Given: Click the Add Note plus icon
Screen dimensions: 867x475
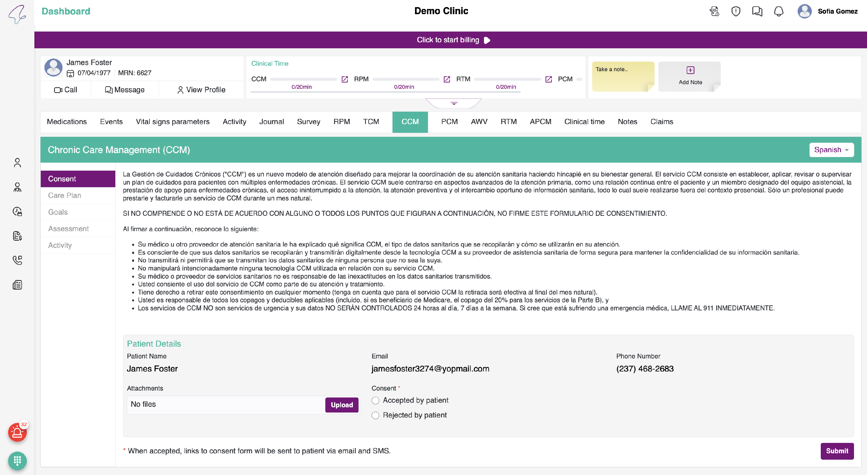Looking at the screenshot, I should pyautogui.click(x=690, y=70).
